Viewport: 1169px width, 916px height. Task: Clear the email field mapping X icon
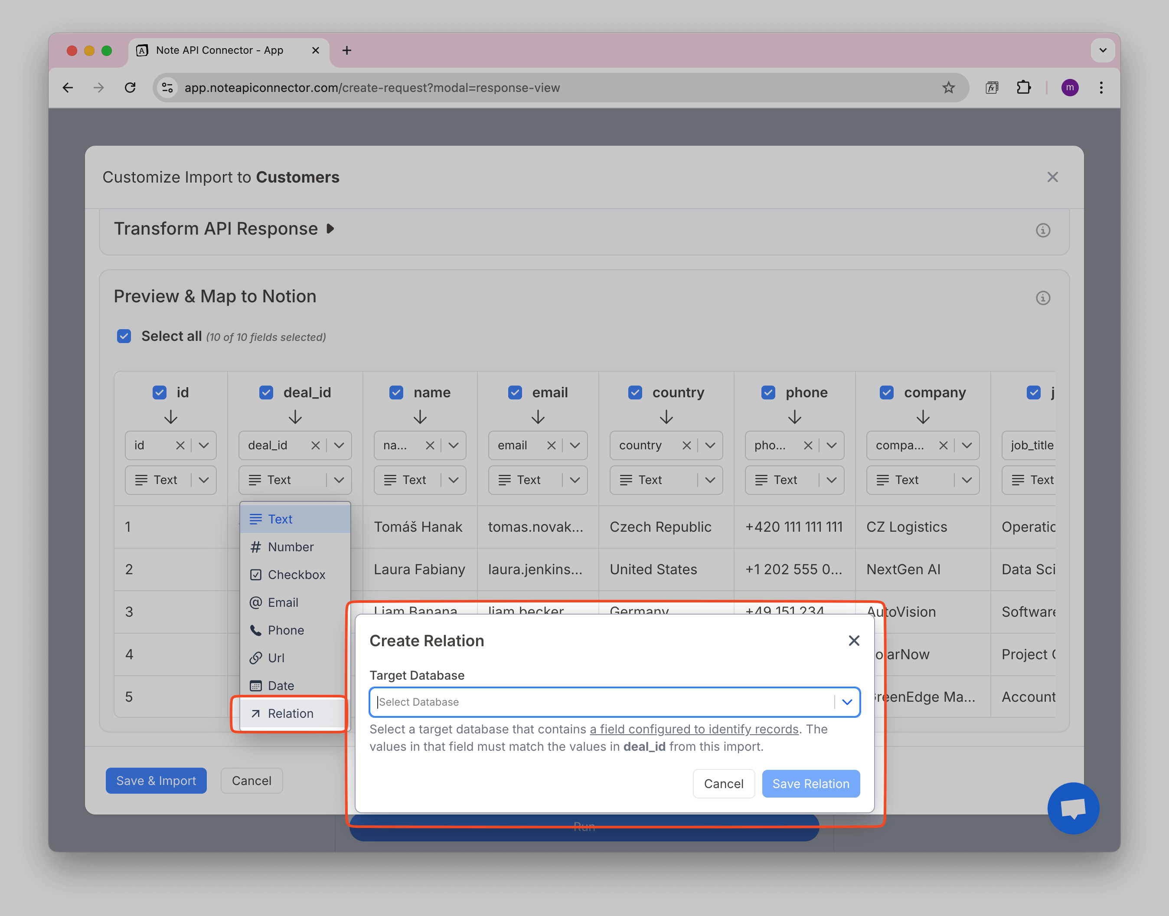pos(551,445)
